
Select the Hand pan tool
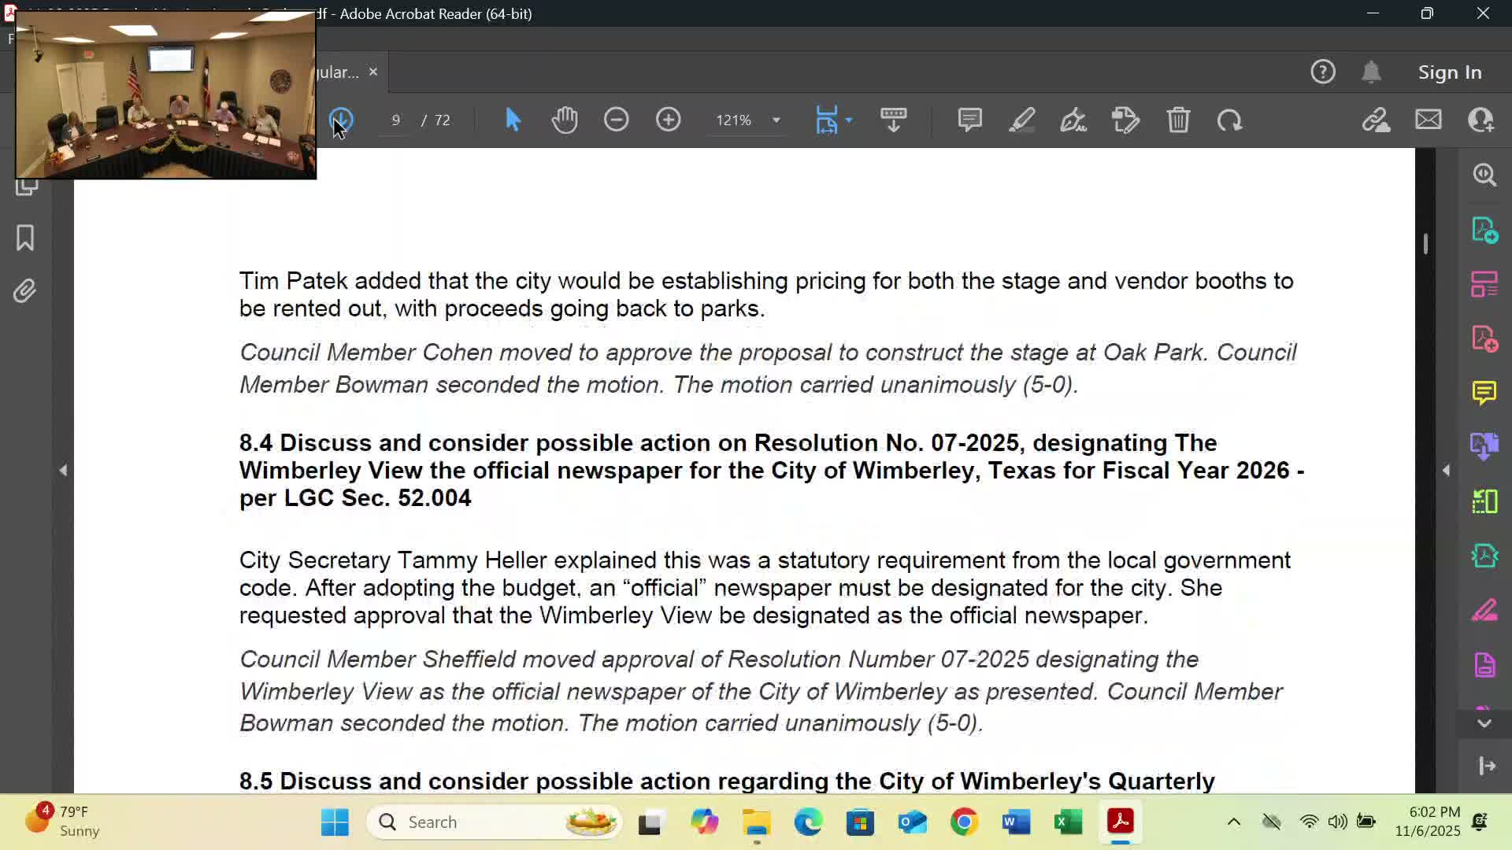point(565,120)
